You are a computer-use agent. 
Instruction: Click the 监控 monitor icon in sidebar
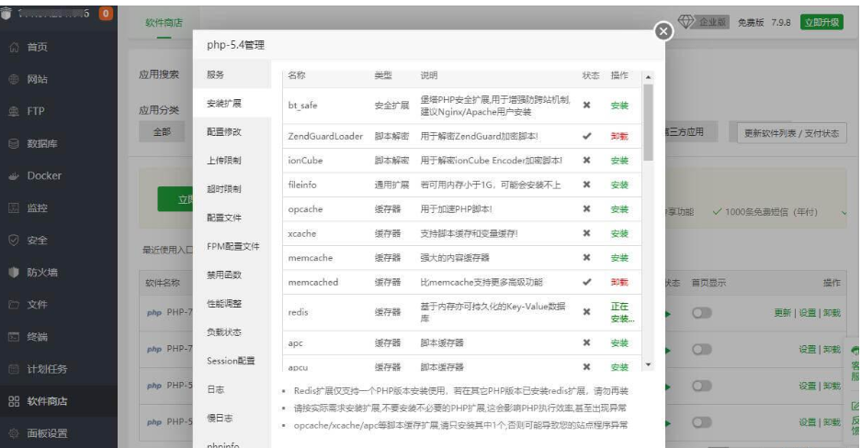pyautogui.click(x=15, y=207)
